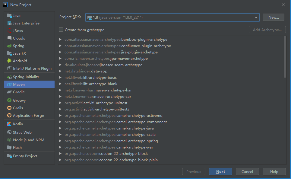Click the Android robot icon
The height and width of the screenshot is (179, 291).
coord(9,61)
